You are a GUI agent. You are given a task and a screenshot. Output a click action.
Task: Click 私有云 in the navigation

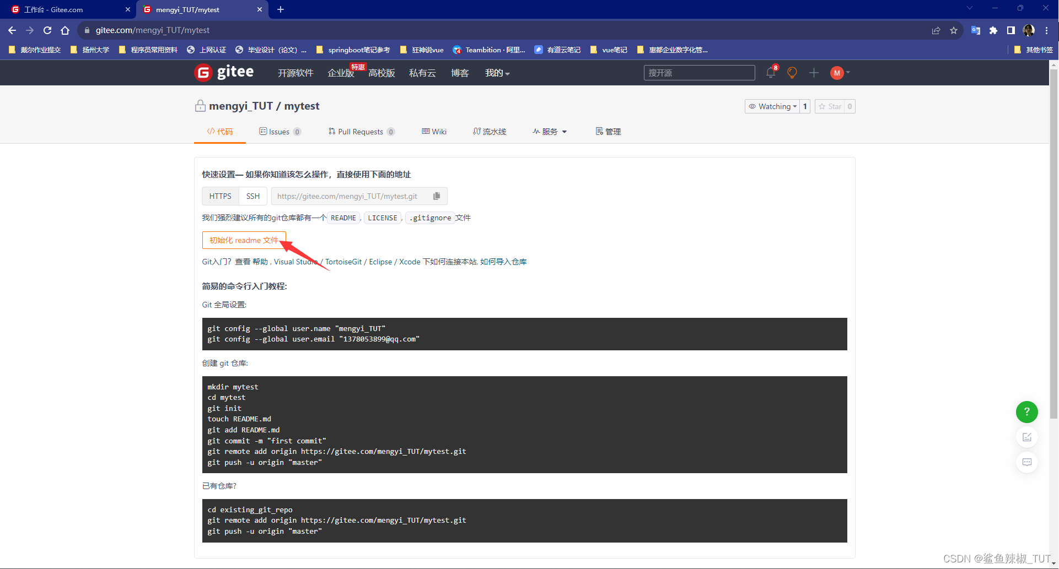(x=422, y=73)
